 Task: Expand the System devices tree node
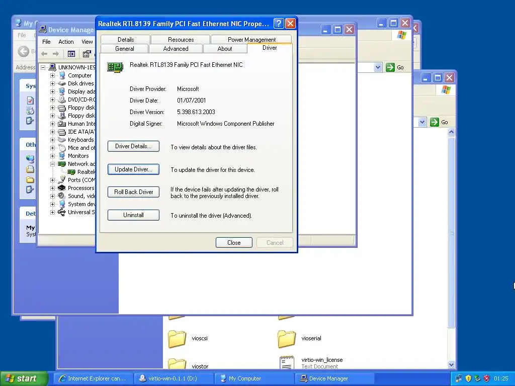pos(52,204)
